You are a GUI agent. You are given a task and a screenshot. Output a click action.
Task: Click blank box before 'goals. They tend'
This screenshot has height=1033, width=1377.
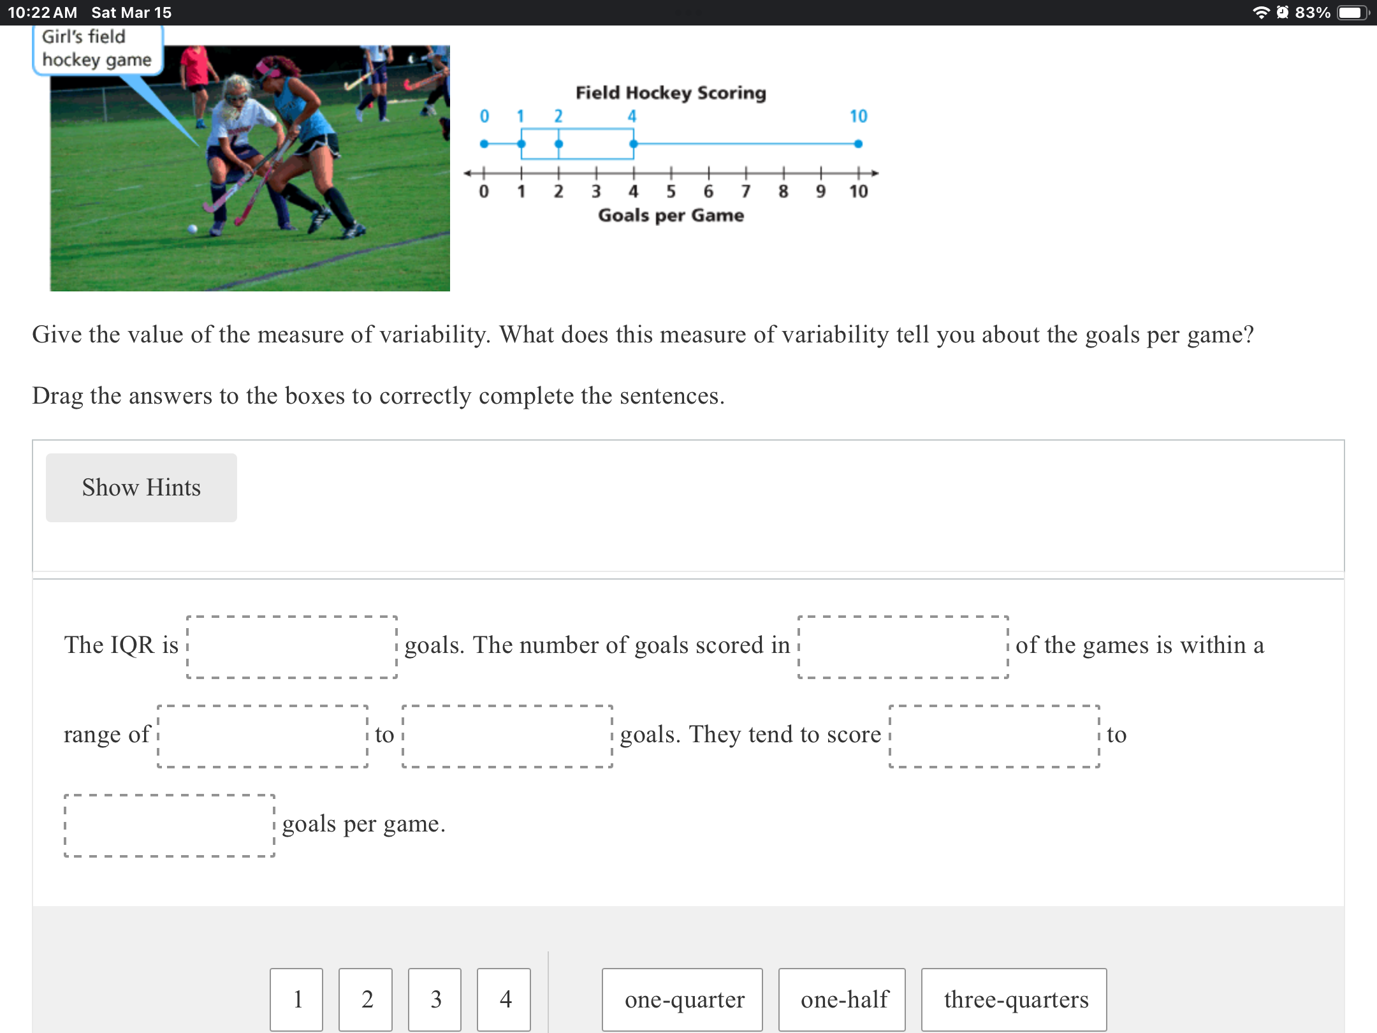(507, 736)
